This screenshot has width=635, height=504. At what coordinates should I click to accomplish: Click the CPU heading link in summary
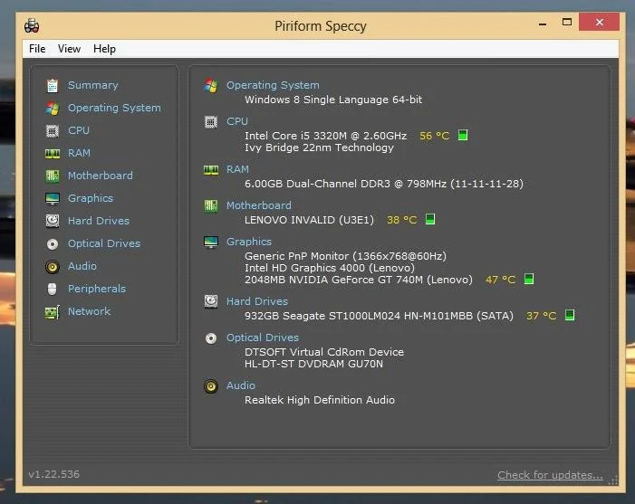[237, 122]
